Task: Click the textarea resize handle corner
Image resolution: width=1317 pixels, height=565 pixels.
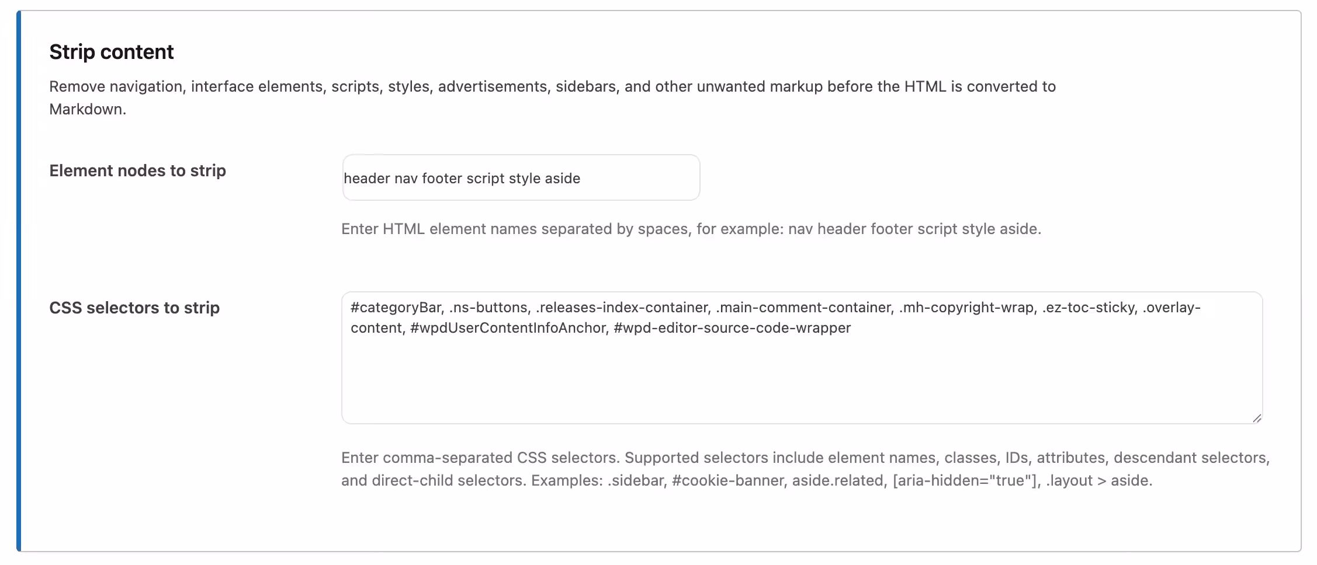Action: click(1257, 418)
